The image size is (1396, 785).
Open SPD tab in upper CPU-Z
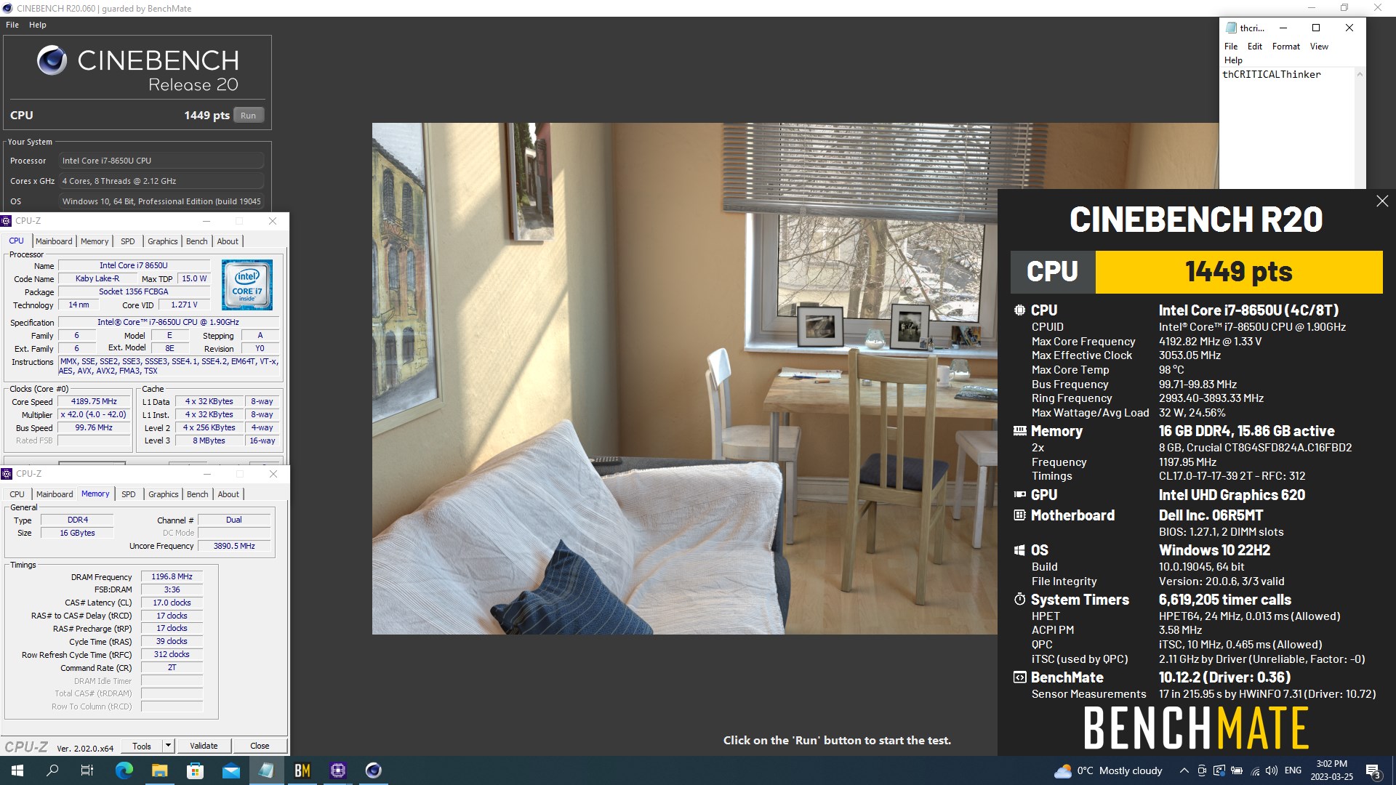click(x=128, y=241)
